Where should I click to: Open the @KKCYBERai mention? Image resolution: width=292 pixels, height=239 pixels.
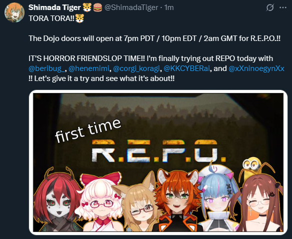(187, 68)
